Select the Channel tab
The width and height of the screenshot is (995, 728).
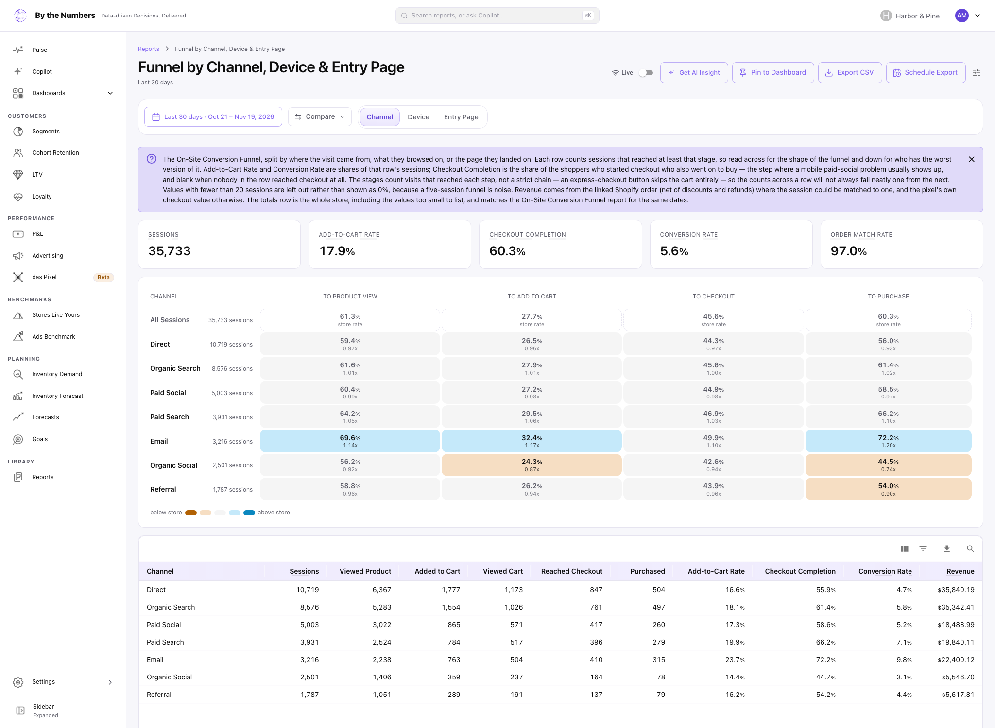click(380, 117)
